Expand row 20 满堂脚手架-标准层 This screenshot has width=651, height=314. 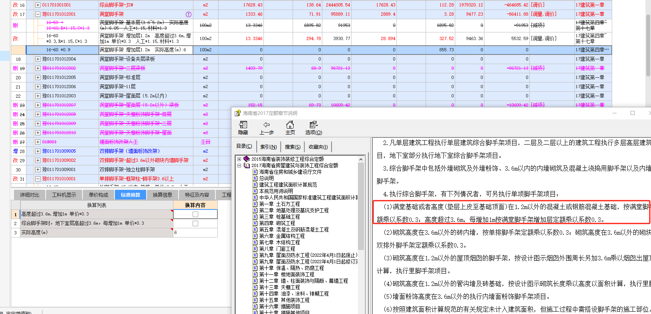pos(38,78)
